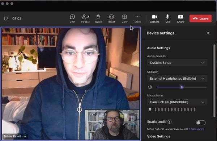Click the Spatial audio info icon
Screen dimensions: 217x141
click(170, 121)
